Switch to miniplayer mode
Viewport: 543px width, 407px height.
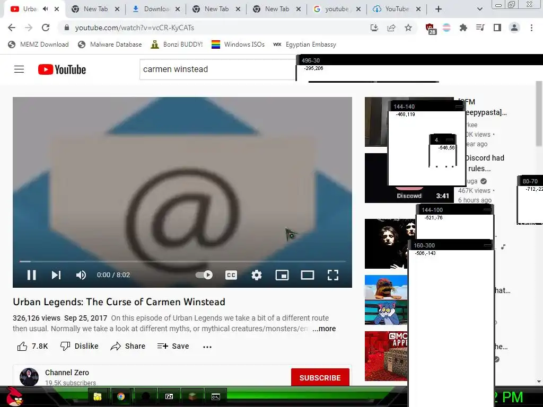tap(282, 275)
